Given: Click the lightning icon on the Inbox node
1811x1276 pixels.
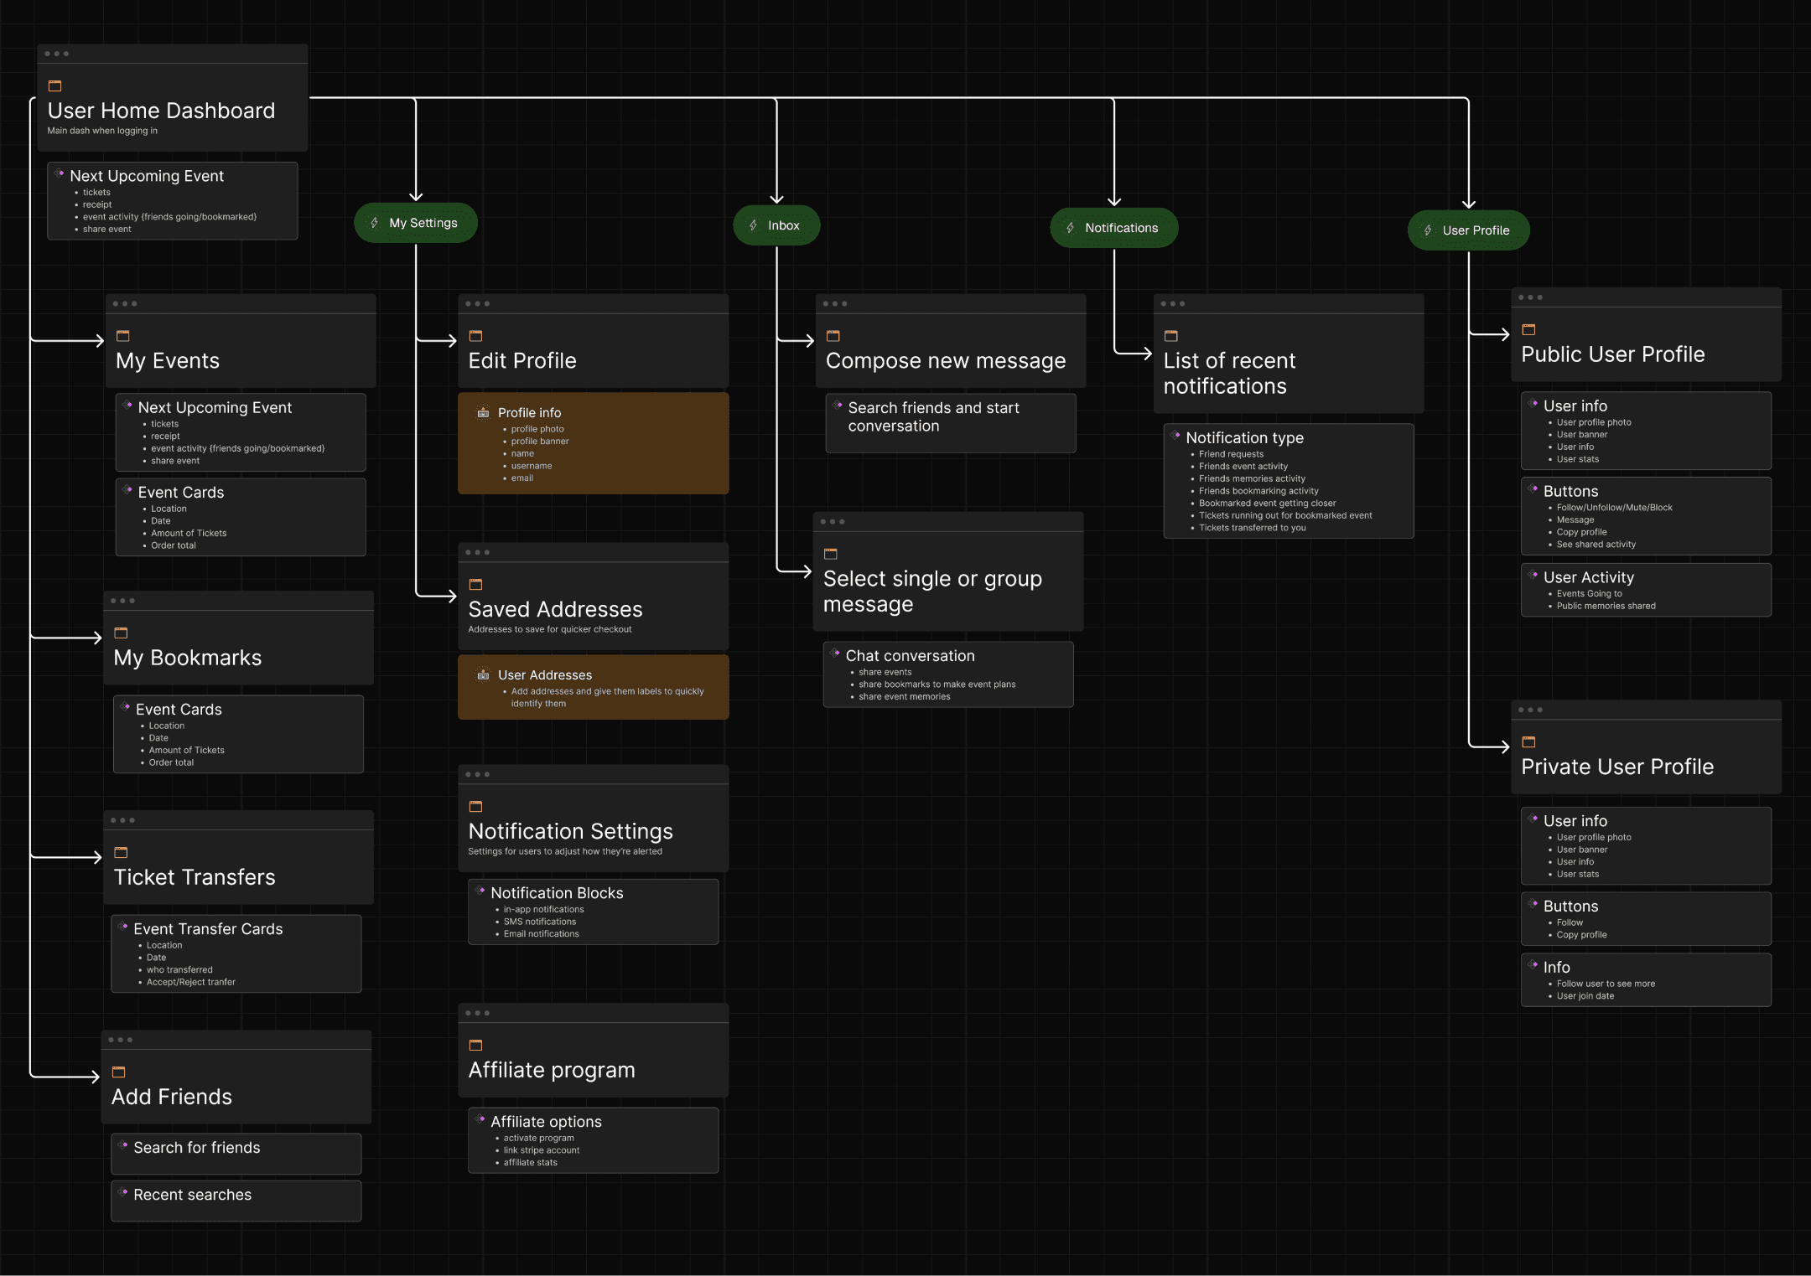Looking at the screenshot, I should click(x=752, y=225).
